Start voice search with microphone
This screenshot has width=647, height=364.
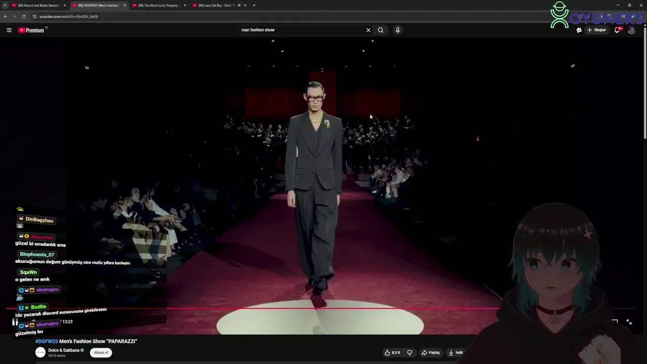coord(398,30)
